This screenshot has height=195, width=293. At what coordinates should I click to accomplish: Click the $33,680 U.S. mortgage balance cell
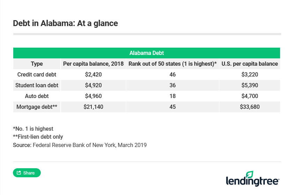pyautogui.click(x=250, y=107)
